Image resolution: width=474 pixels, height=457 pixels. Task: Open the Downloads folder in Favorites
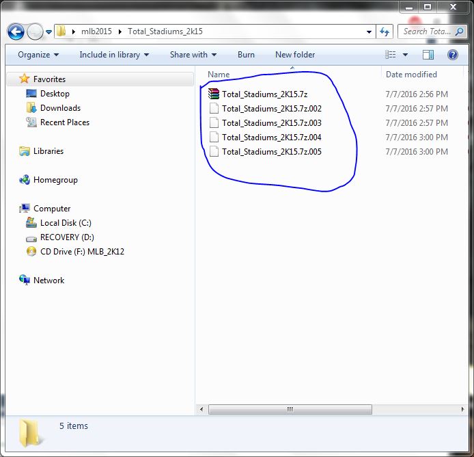(60, 108)
